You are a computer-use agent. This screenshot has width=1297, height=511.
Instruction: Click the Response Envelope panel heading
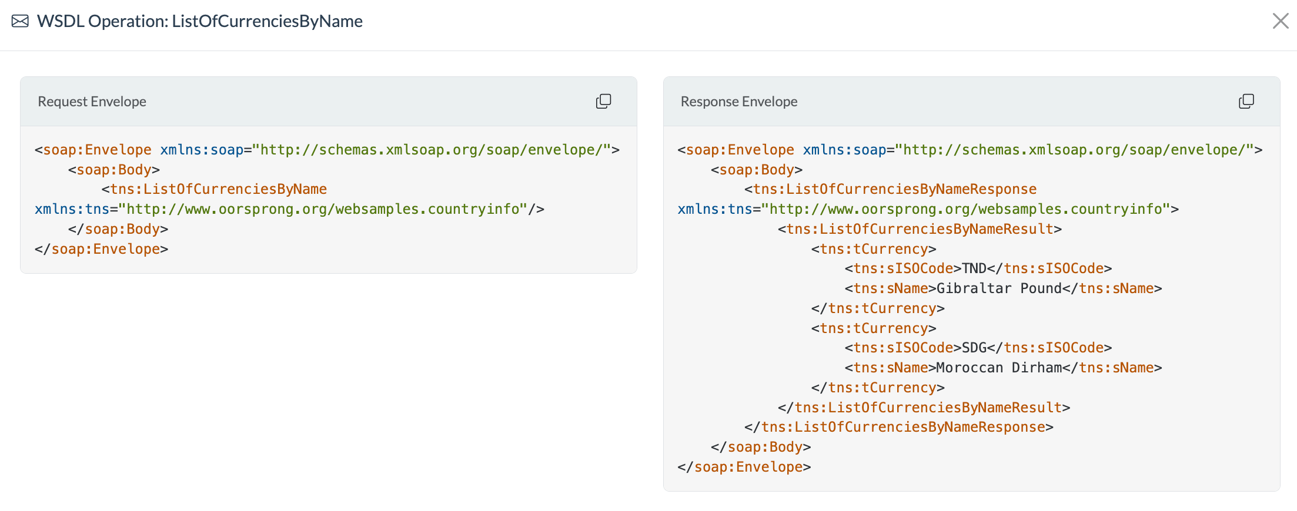pyautogui.click(x=739, y=102)
